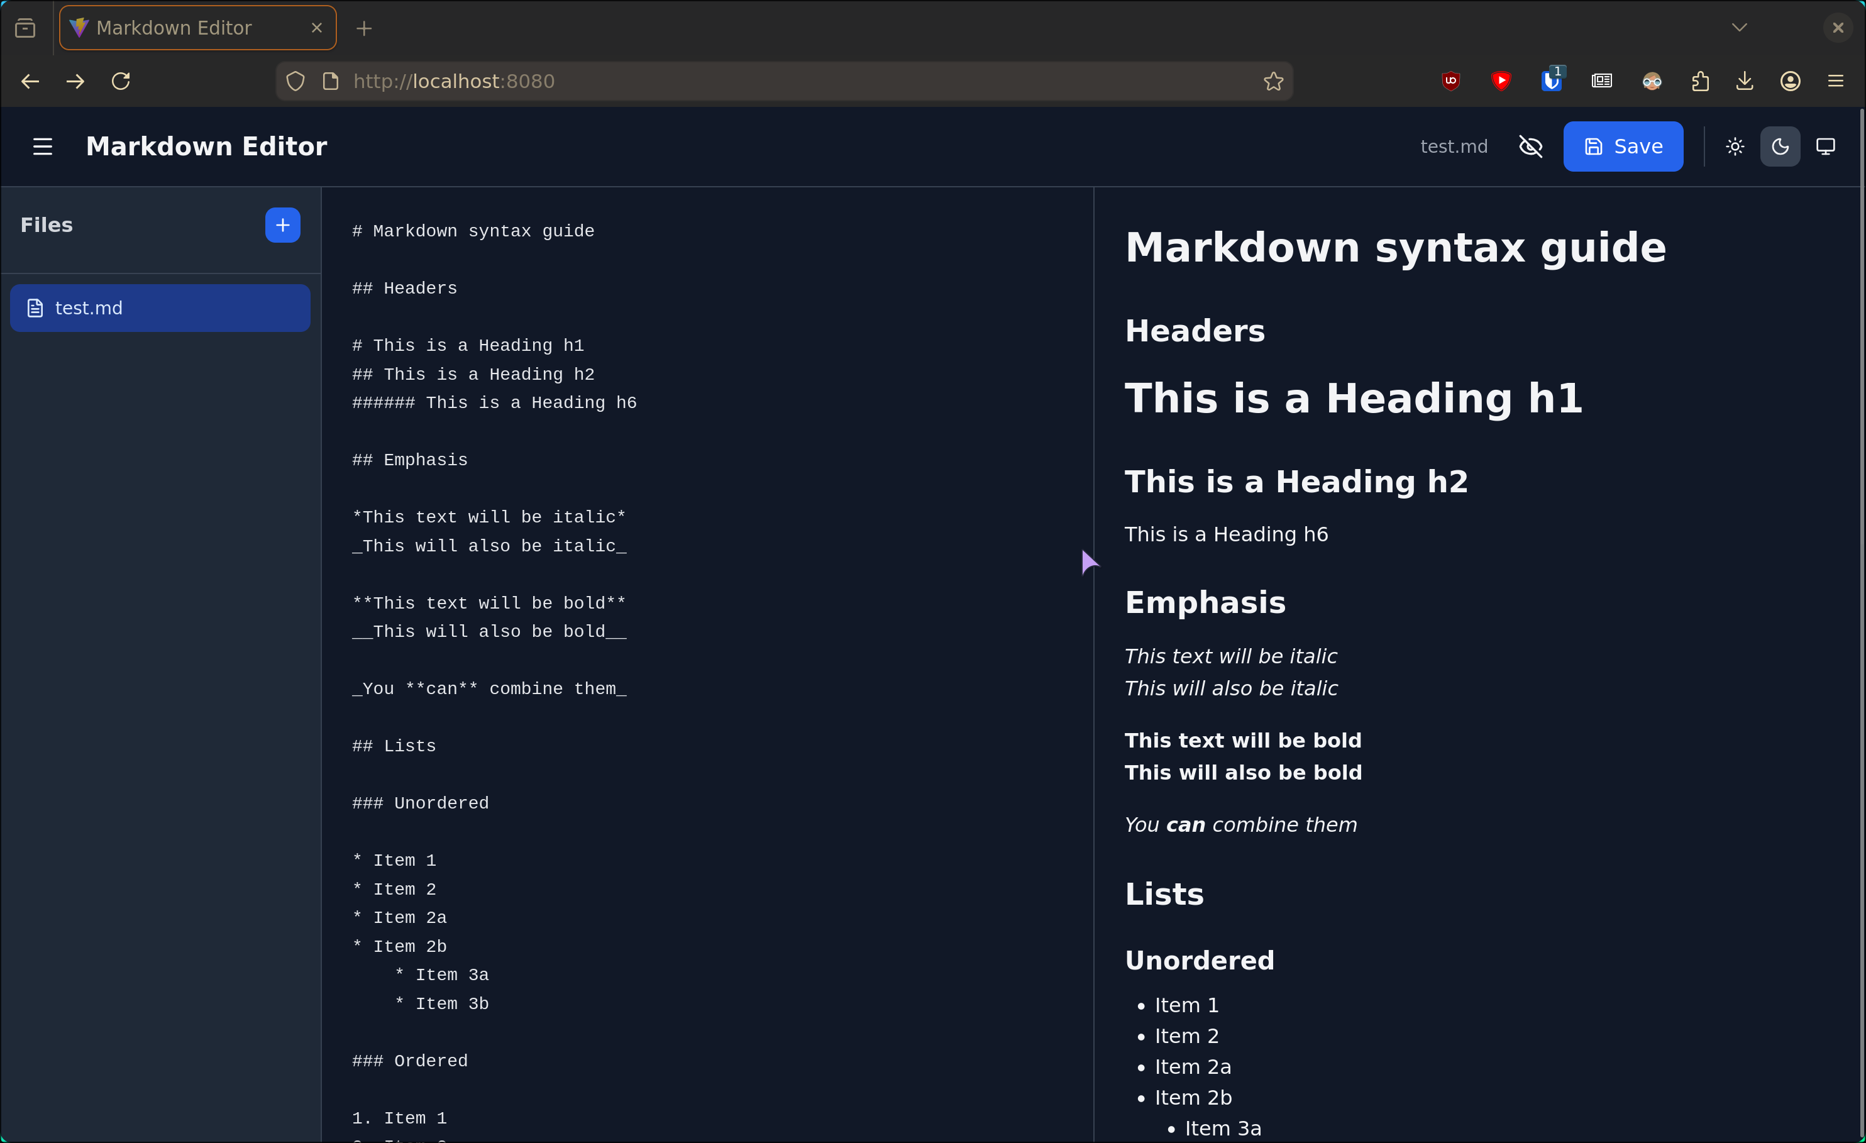This screenshot has height=1143, width=1866.
Task: Bookmark this page with star icon
Action: 1273,81
